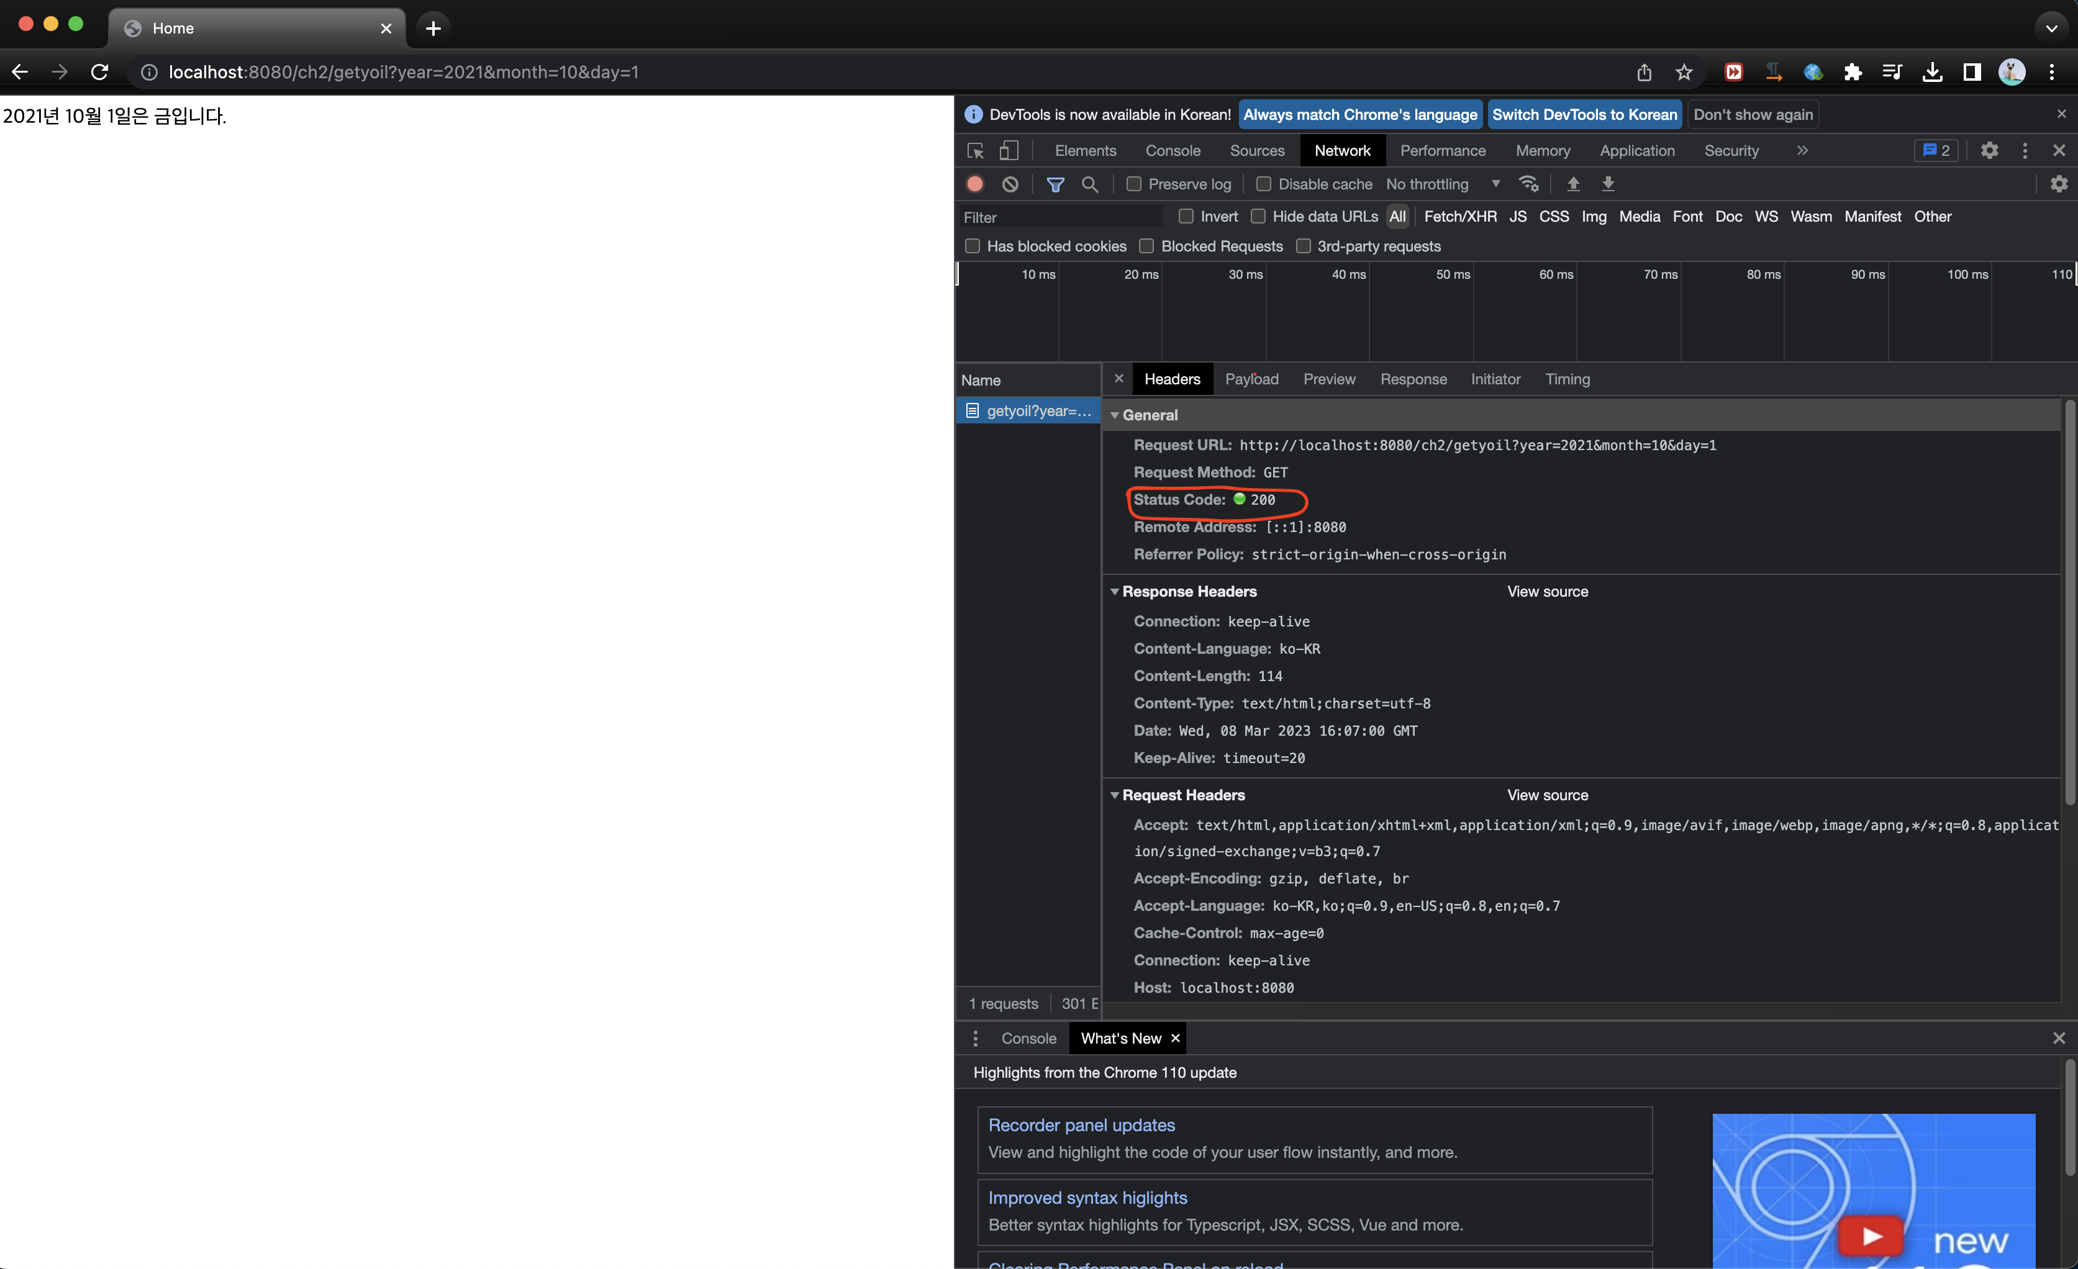Click View source for Response Headers
This screenshot has width=2078, height=1269.
tap(1546, 592)
